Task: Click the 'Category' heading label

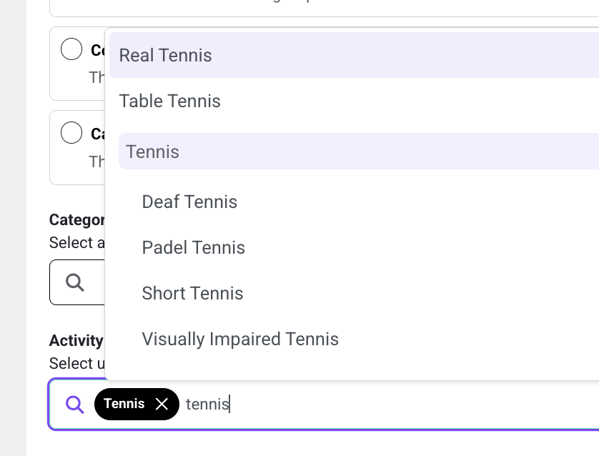Action: click(x=76, y=220)
